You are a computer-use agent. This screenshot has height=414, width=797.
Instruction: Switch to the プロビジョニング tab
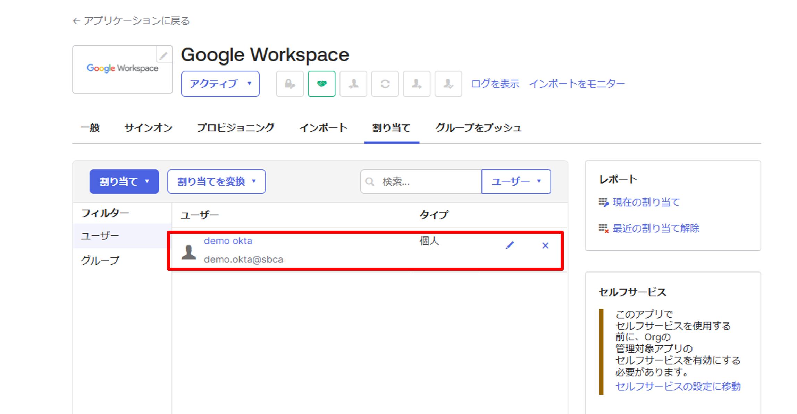[236, 128]
